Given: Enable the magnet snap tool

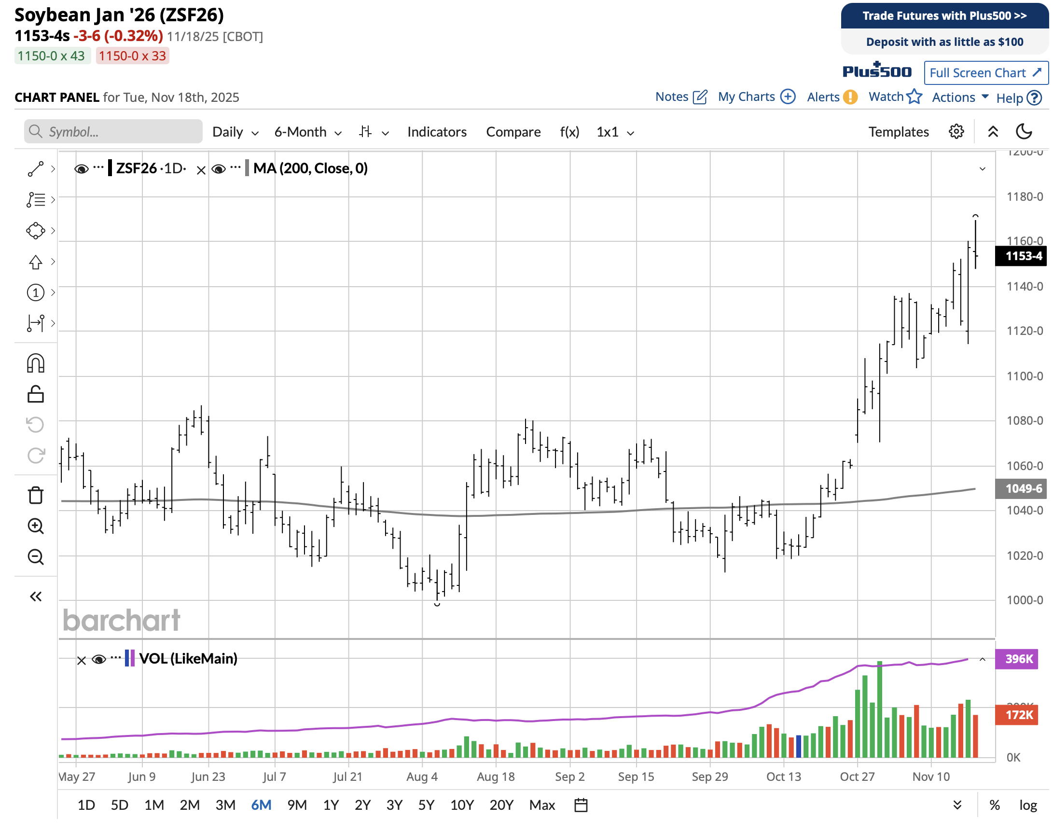Looking at the screenshot, I should 36,363.
